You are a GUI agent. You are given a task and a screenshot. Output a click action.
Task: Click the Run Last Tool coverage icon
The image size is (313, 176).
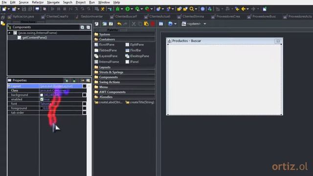click(147, 9)
